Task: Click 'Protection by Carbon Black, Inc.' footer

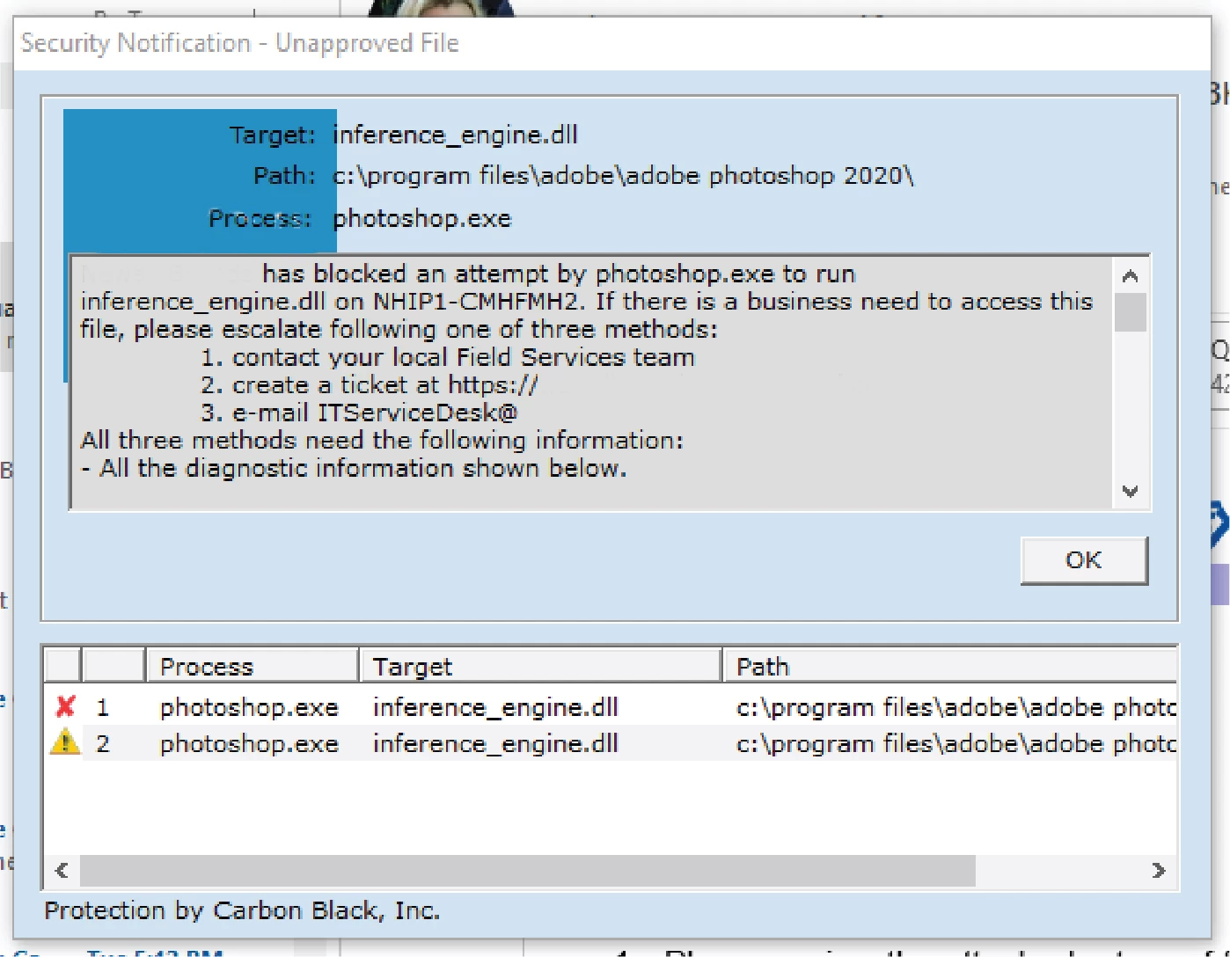Action: pyautogui.click(x=242, y=910)
